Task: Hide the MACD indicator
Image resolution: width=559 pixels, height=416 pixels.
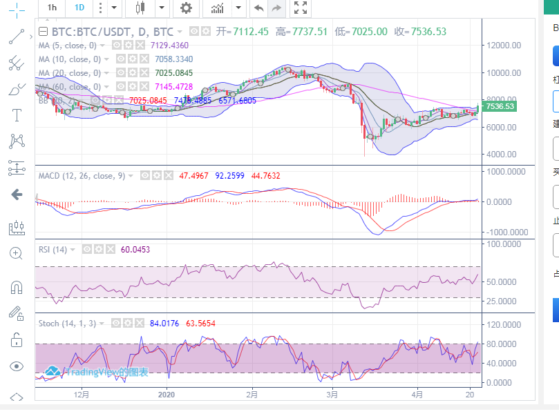Action: (x=144, y=175)
